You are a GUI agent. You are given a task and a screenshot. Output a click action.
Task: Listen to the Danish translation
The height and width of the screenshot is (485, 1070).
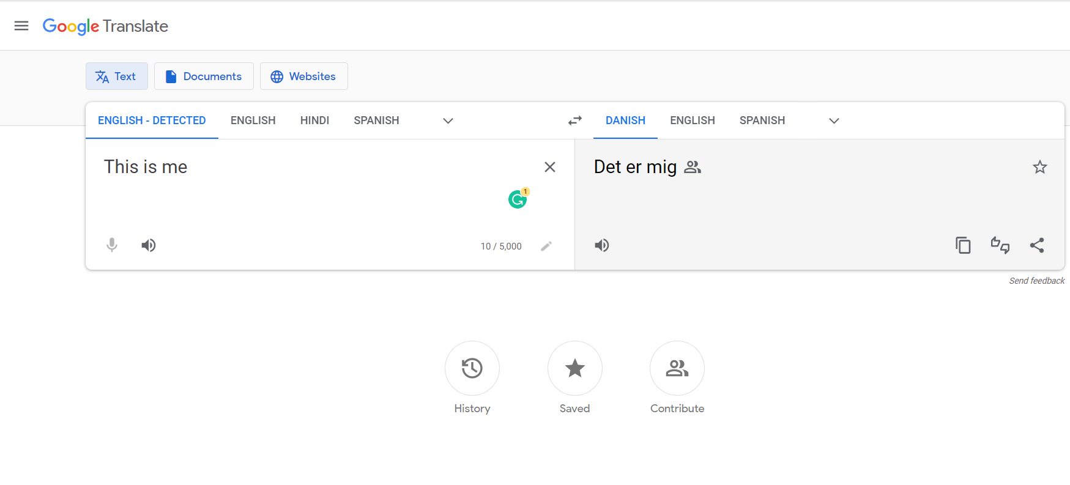click(602, 245)
